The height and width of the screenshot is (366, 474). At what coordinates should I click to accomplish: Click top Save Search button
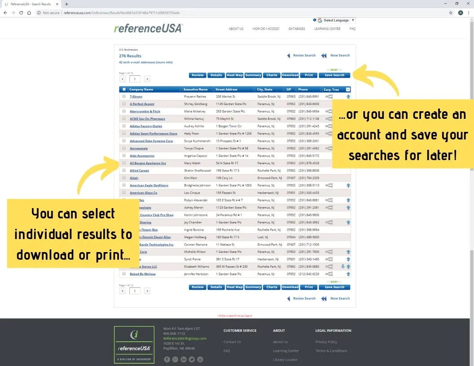click(334, 75)
